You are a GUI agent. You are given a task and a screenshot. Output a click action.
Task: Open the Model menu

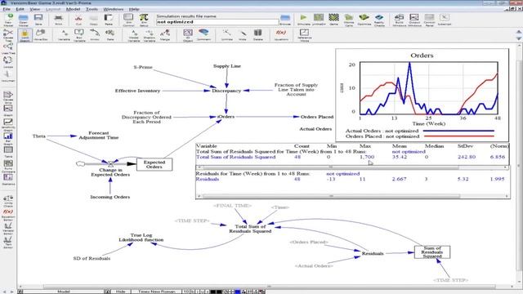tap(73, 9)
